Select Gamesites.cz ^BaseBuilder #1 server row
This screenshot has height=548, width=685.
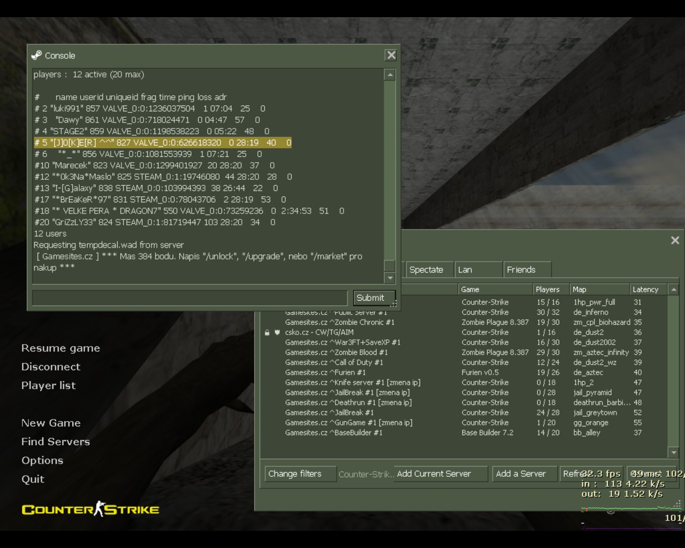tap(463, 432)
